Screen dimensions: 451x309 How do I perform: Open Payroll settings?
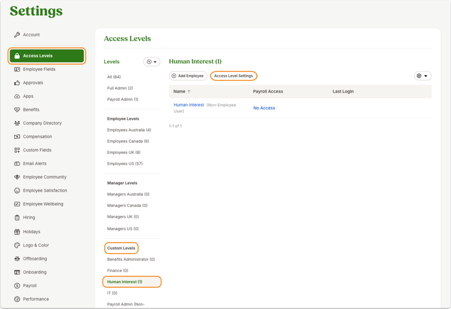coord(30,286)
